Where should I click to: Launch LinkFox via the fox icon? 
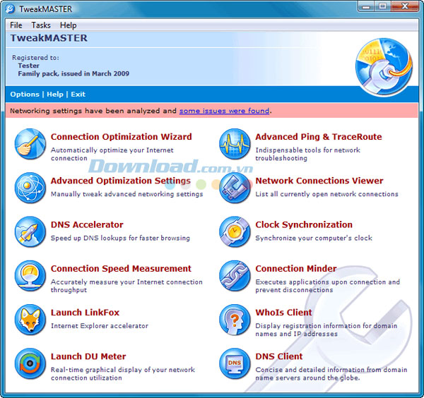[x=30, y=319]
